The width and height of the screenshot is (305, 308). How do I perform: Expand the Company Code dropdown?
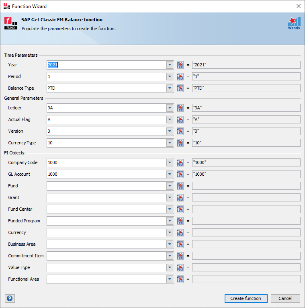click(170, 162)
